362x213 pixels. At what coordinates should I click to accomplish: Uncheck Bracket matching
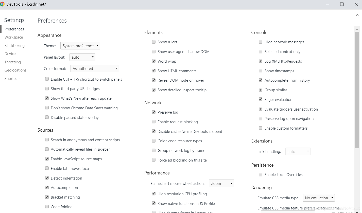47,197
